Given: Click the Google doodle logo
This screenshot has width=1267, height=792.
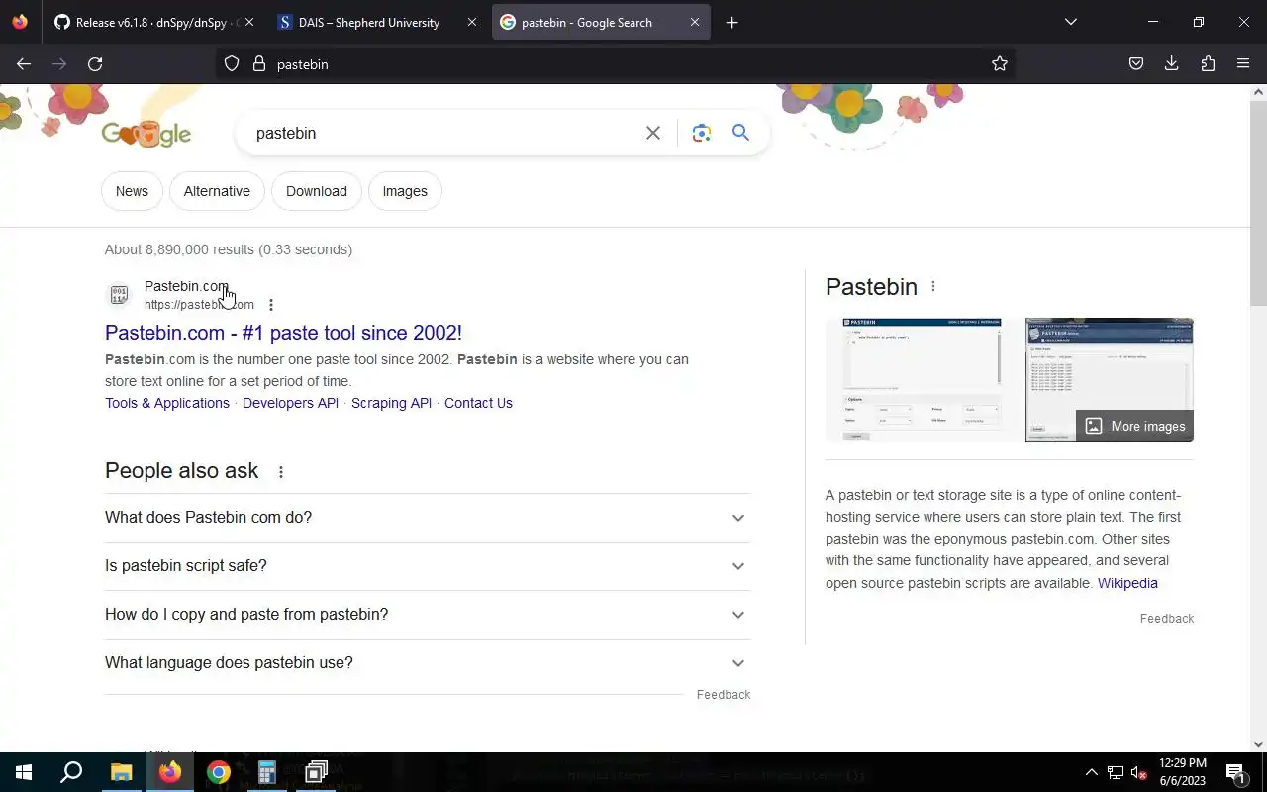Looking at the screenshot, I should tap(146, 134).
